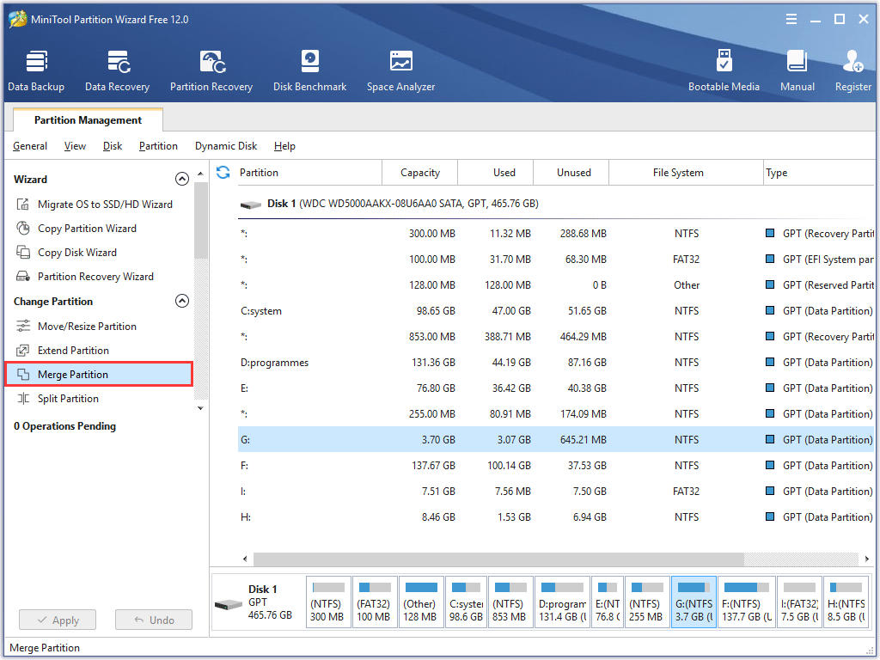Launch Data Recovery from the toolbar
The image size is (880, 660).
(x=117, y=70)
